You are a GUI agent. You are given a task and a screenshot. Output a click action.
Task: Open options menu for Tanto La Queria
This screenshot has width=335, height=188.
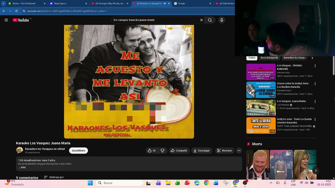(315, 119)
